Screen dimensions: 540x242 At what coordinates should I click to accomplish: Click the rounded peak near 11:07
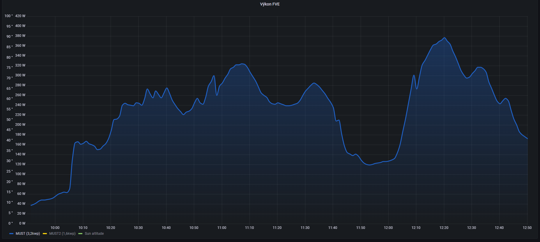(242, 64)
